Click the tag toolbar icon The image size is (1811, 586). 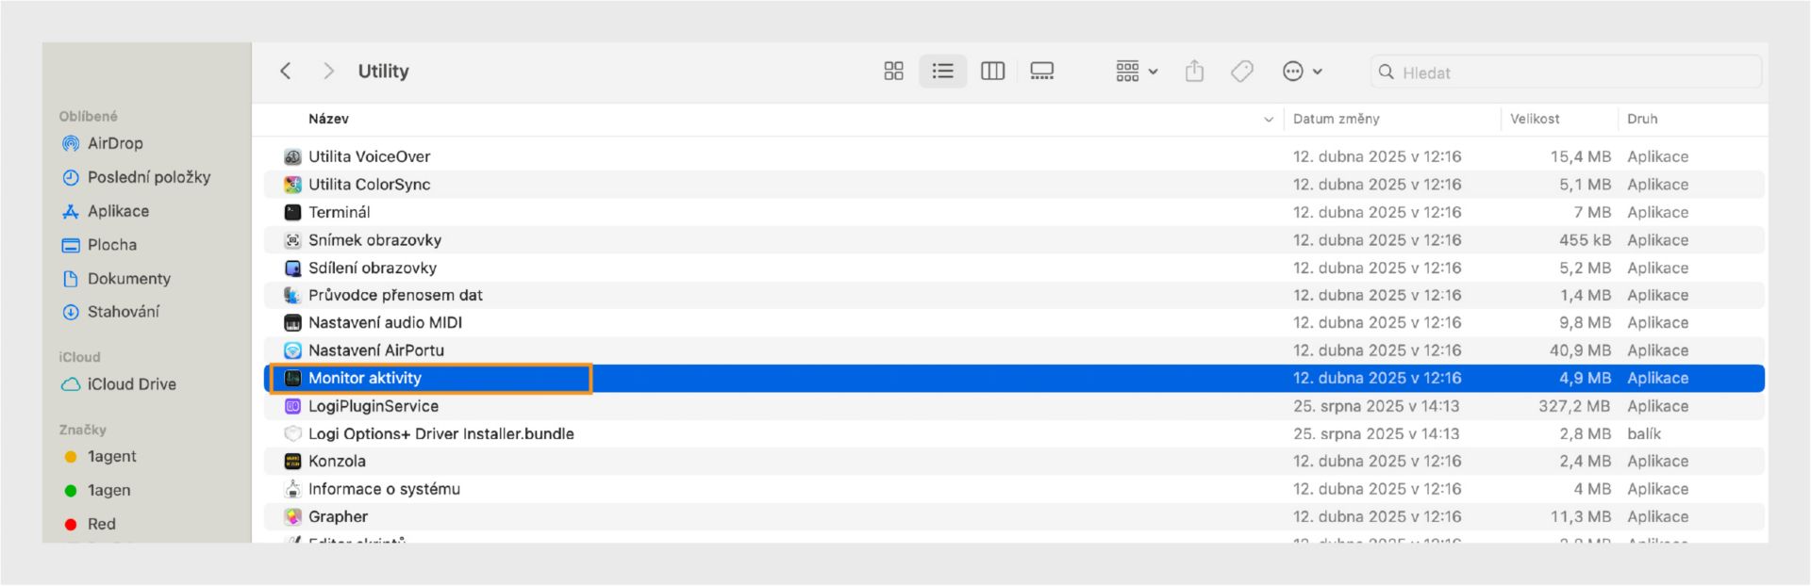pyautogui.click(x=1242, y=72)
